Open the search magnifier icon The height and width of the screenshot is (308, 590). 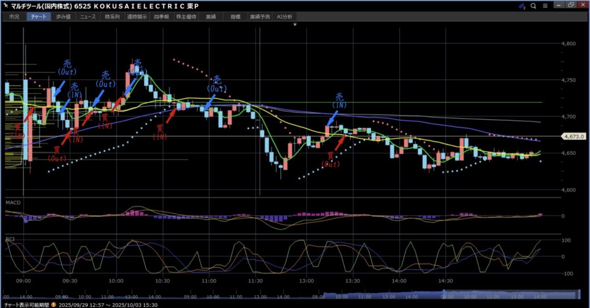click(533, 6)
